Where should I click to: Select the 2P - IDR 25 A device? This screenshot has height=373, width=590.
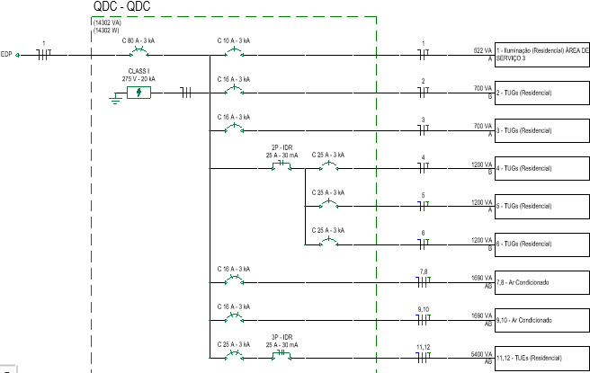pyautogui.click(x=280, y=167)
